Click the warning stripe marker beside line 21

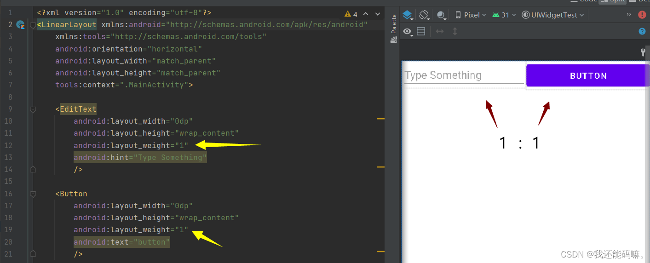point(380,252)
